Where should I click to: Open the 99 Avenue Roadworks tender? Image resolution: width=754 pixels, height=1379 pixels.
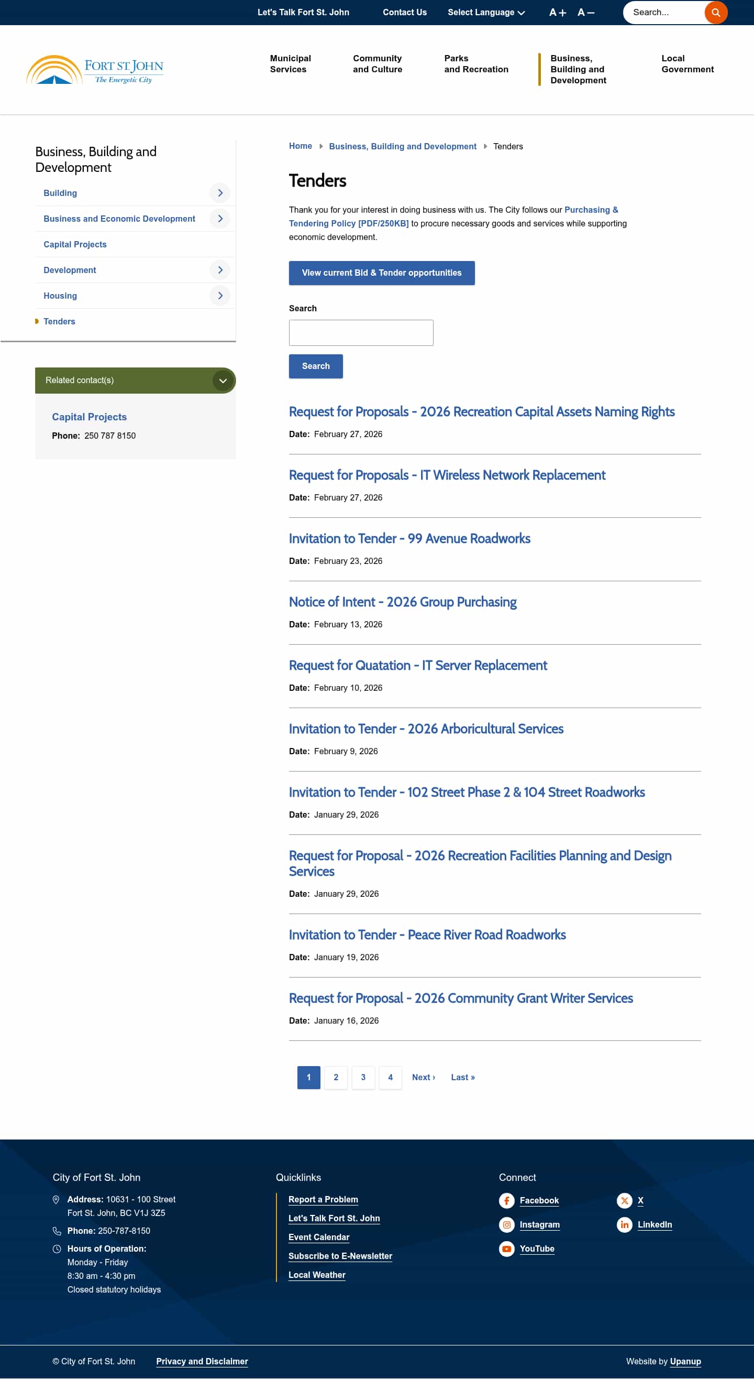(x=409, y=538)
